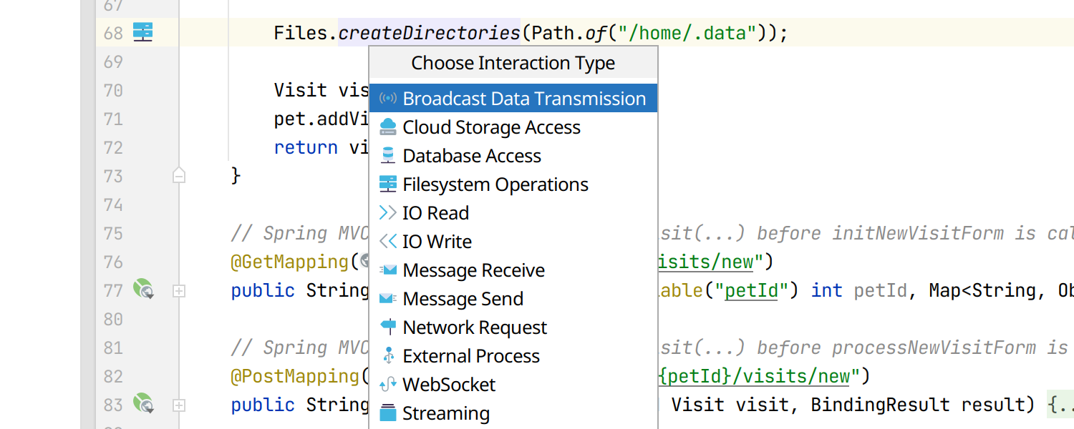Viewport: 1074px width, 429px height.
Task: Click the Filesystem Operations icon in popup
Action: [387, 184]
